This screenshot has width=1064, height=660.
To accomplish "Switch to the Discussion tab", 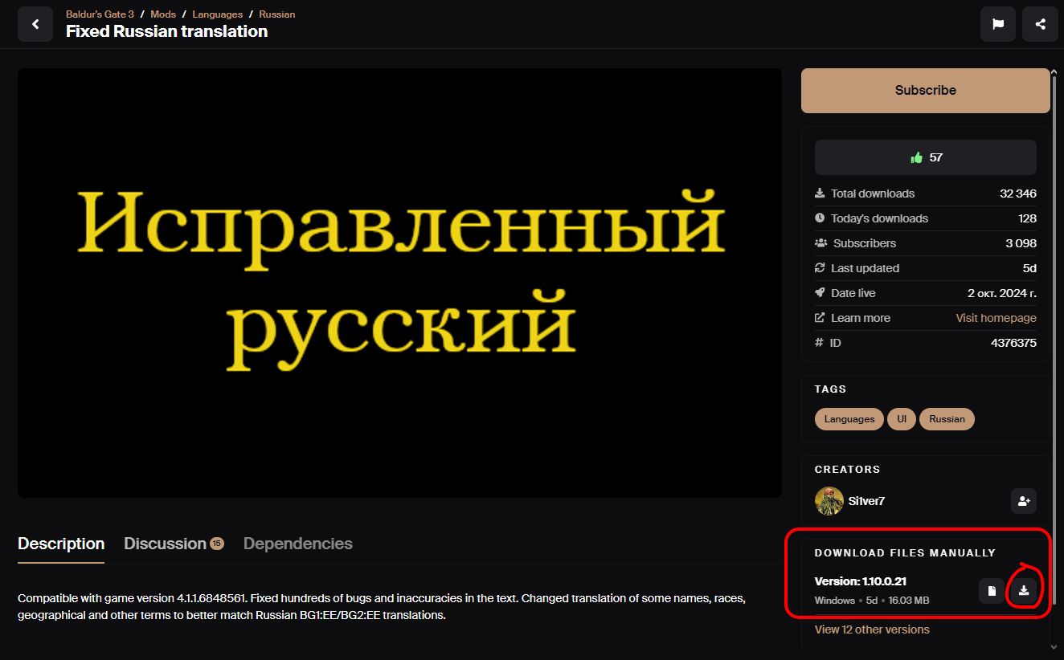I will pos(165,544).
